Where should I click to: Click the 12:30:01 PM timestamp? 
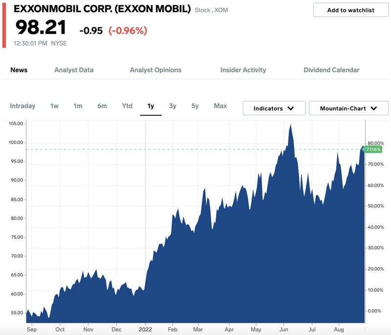(x=30, y=43)
